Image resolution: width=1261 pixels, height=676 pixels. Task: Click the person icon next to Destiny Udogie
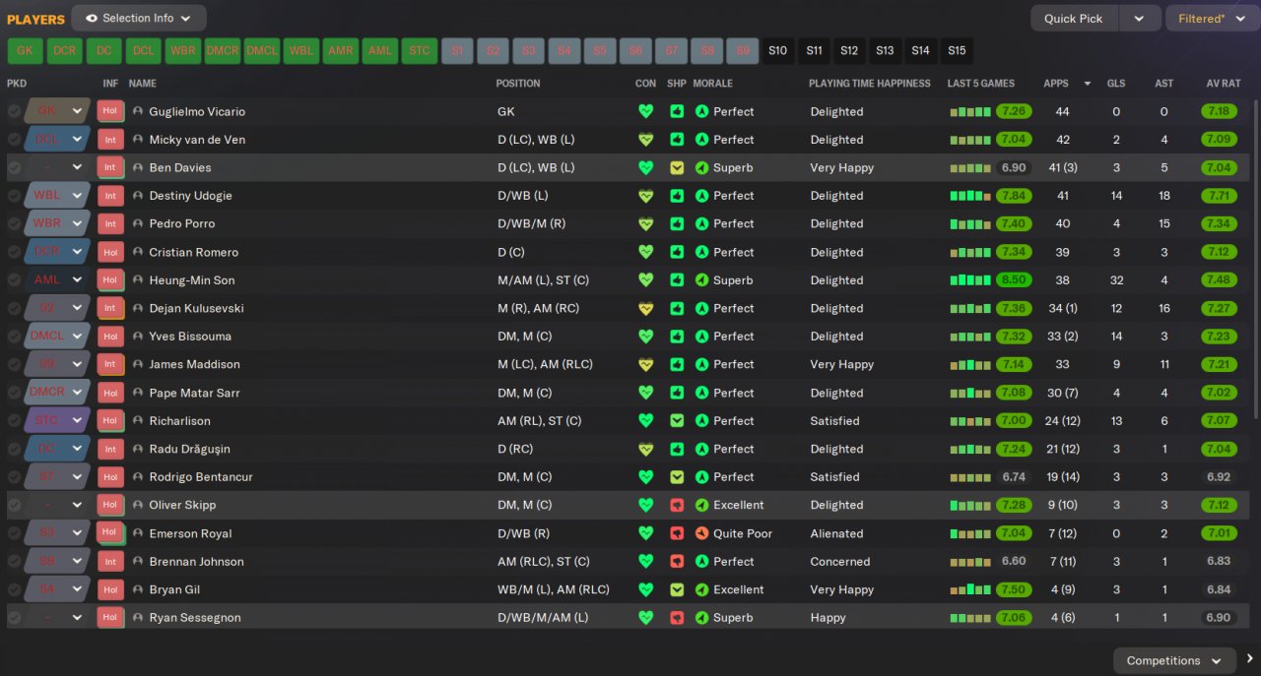click(x=138, y=196)
